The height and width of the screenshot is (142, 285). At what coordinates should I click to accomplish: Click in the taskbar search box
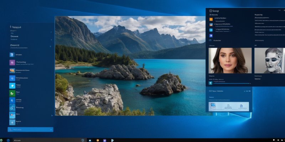click(49, 140)
